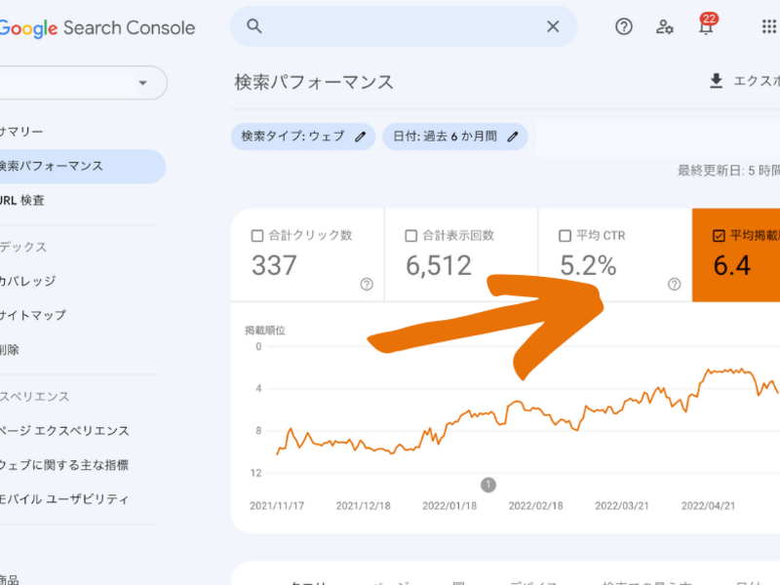Image resolution: width=780 pixels, height=585 pixels.
Task: Enable the 合計表示回数 checkbox
Action: 410,236
